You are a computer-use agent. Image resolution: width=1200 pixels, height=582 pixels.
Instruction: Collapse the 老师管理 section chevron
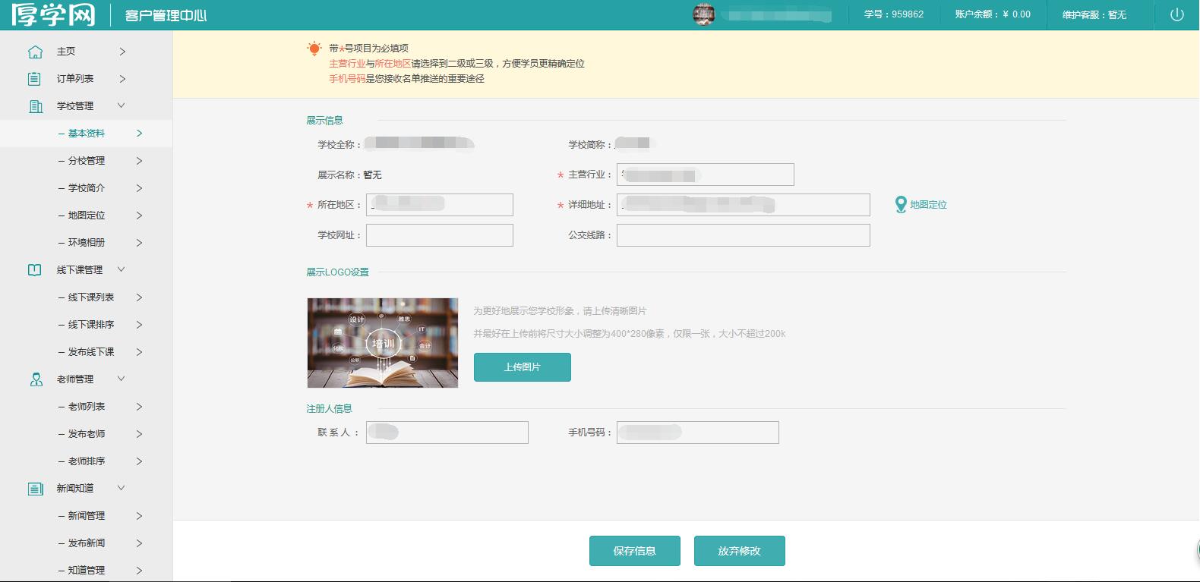[x=122, y=379]
